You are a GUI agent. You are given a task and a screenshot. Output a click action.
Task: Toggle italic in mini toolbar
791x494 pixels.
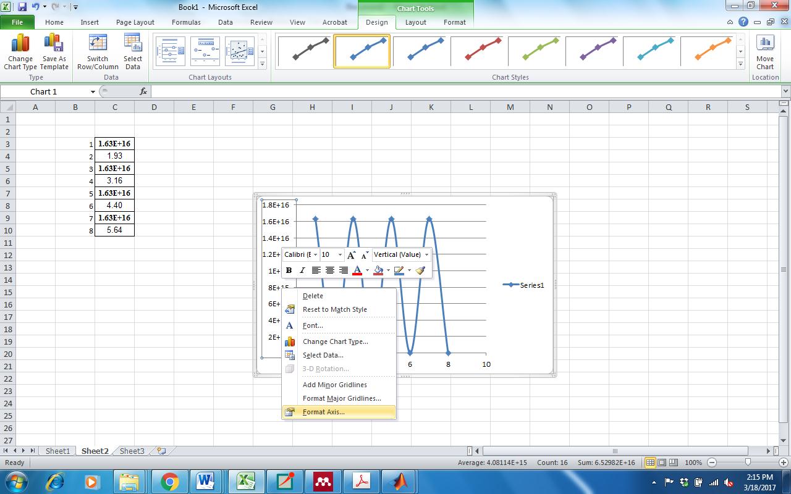(x=302, y=270)
